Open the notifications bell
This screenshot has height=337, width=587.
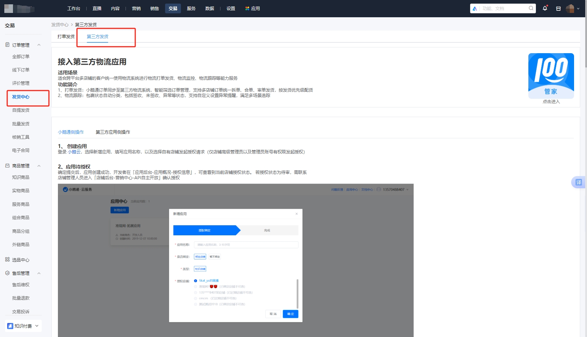[x=545, y=8]
